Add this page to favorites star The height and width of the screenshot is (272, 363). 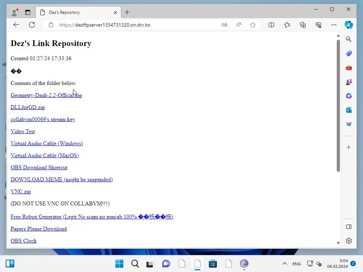253,25
